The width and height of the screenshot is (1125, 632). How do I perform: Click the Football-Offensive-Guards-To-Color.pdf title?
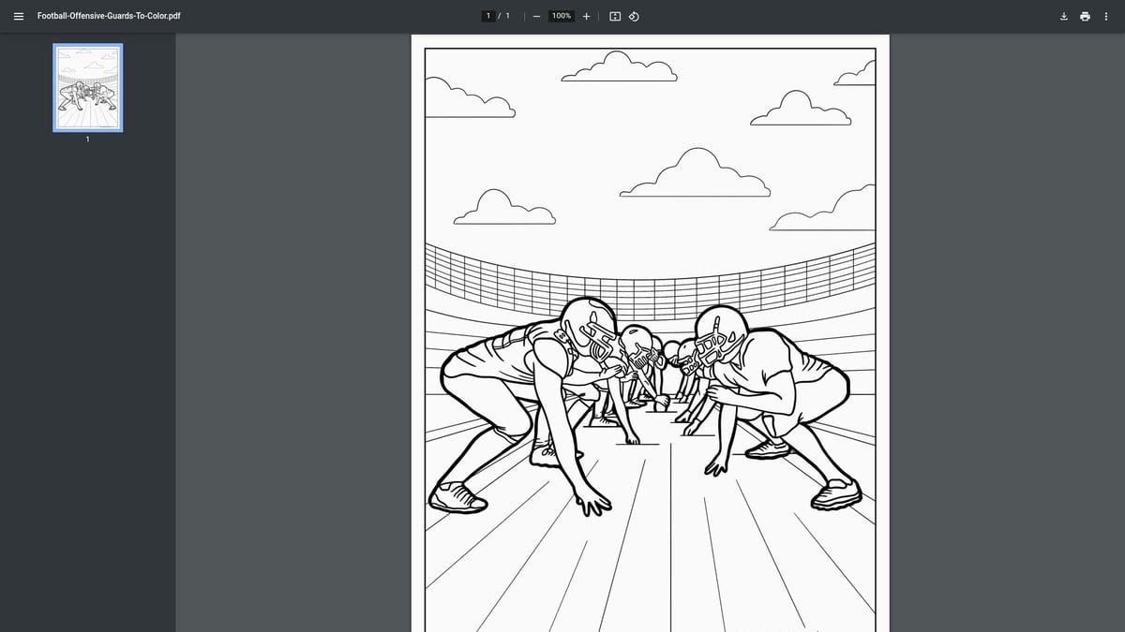(109, 15)
